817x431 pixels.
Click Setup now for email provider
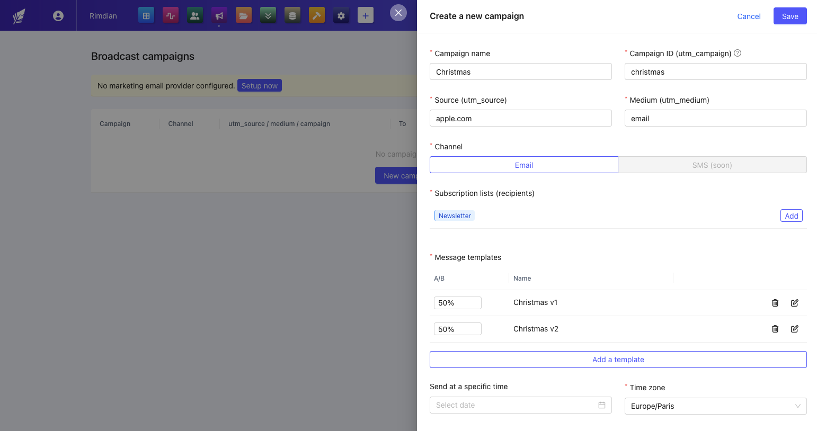point(260,86)
